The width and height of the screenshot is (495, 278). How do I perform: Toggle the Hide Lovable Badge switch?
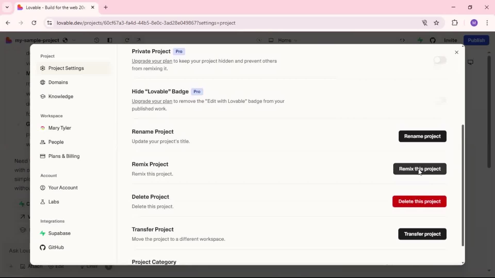440,100
